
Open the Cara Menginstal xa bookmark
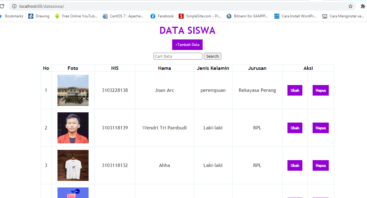(x=343, y=16)
